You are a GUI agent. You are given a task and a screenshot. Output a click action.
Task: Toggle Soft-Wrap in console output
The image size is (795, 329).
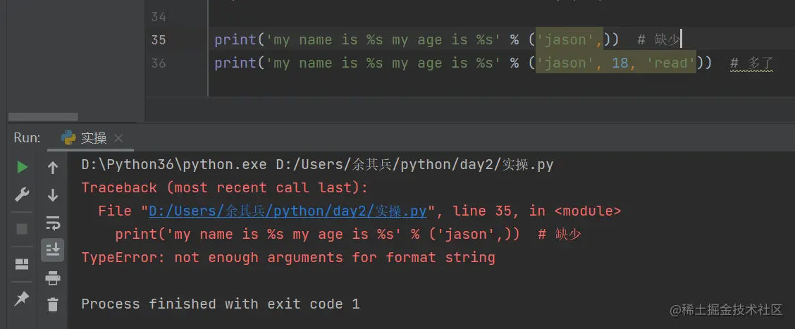click(53, 223)
